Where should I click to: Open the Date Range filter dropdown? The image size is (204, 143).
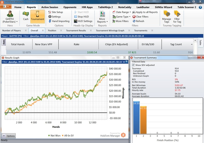click(x=122, y=12)
